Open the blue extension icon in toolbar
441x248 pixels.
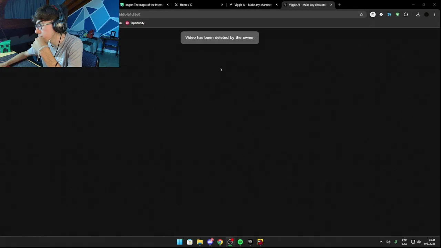pos(389,14)
